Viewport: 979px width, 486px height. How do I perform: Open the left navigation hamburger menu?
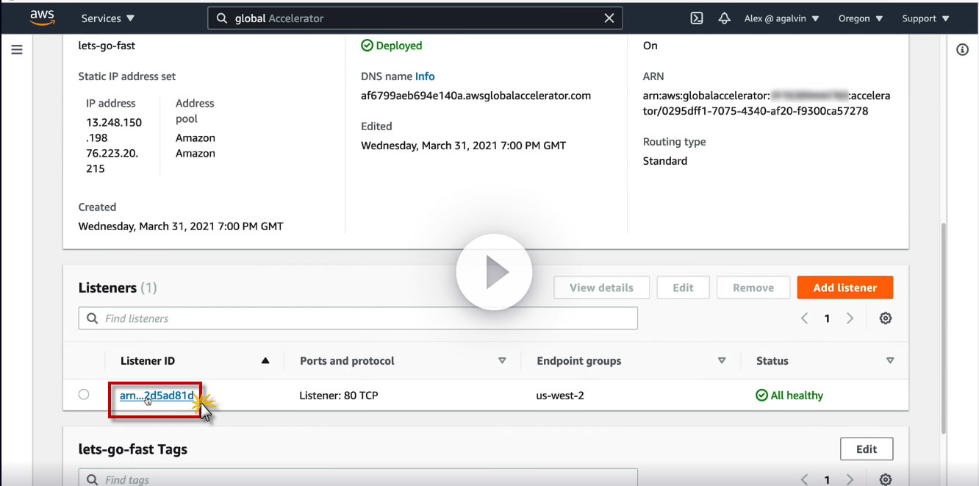(17, 49)
